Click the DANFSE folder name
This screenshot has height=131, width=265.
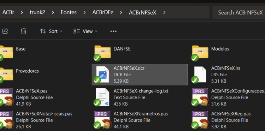click(x=122, y=49)
